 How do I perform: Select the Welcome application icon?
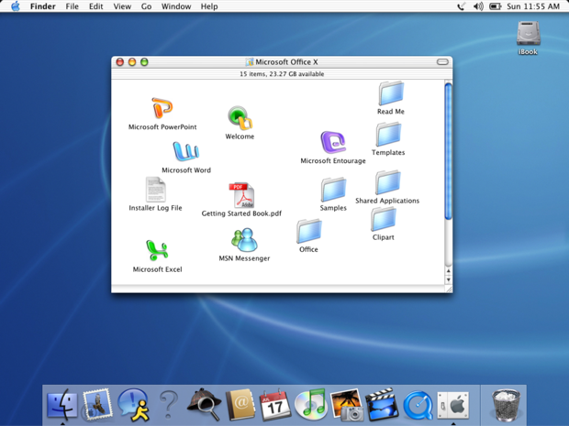(x=240, y=118)
